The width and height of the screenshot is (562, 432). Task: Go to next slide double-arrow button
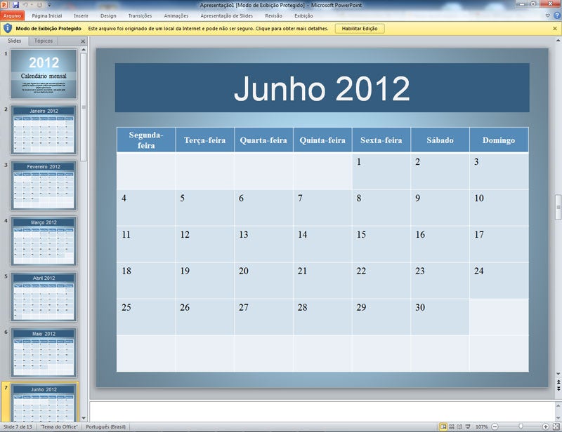click(x=558, y=389)
